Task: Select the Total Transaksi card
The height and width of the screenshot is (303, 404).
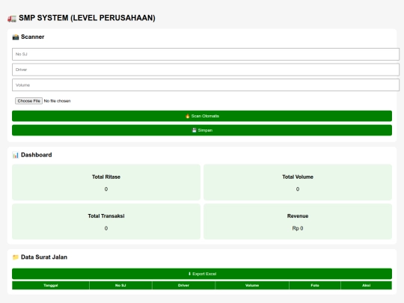Action: [106, 221]
